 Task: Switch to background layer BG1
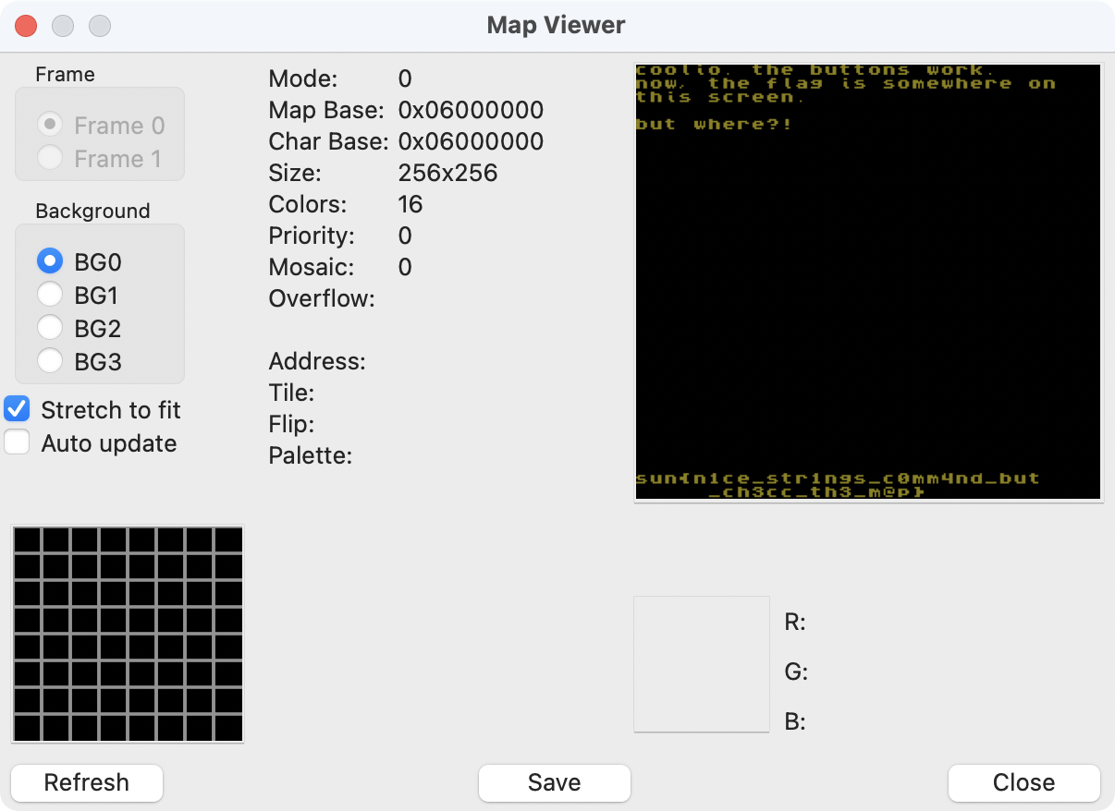pos(49,296)
